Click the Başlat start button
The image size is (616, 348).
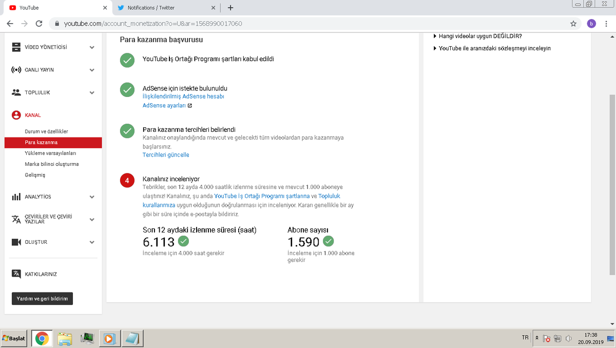[x=14, y=338]
